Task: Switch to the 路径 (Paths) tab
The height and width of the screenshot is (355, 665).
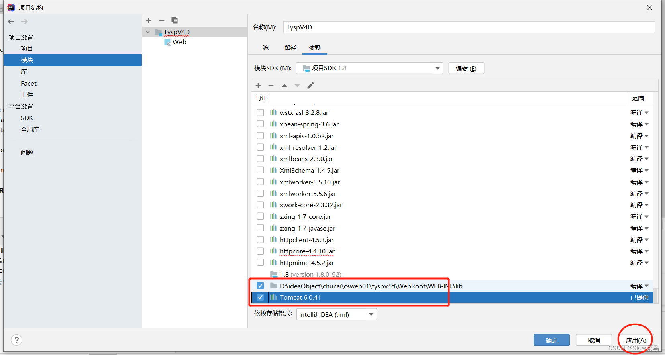Action: [x=290, y=47]
